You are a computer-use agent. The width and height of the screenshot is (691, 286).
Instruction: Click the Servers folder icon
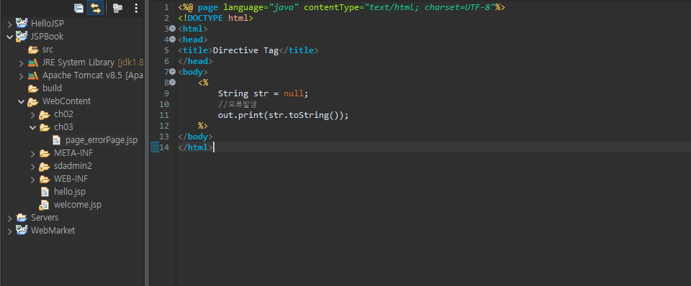22,217
